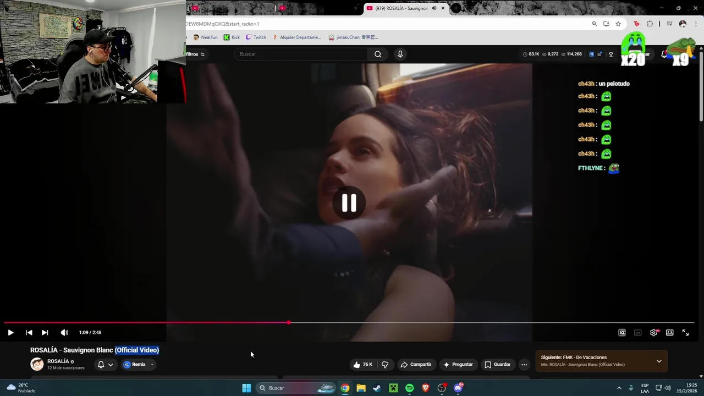Start voice search with microphone icon

[400, 54]
